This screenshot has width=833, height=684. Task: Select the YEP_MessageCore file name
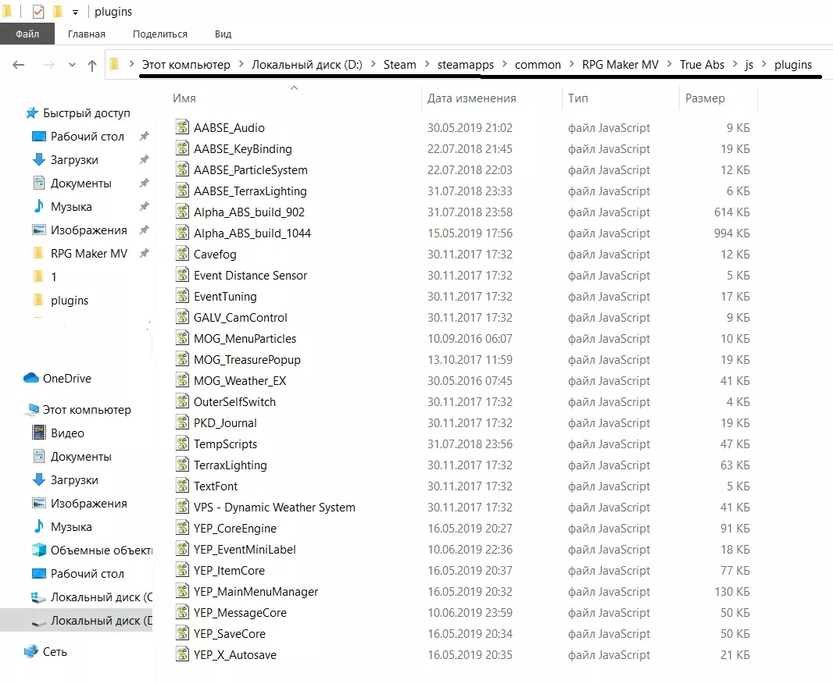(240, 612)
